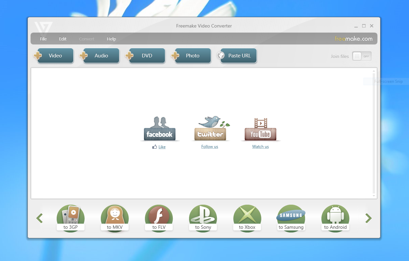Viewport: 409px width, 261px height.
Task: Open the Help menu
Action: coord(111,39)
